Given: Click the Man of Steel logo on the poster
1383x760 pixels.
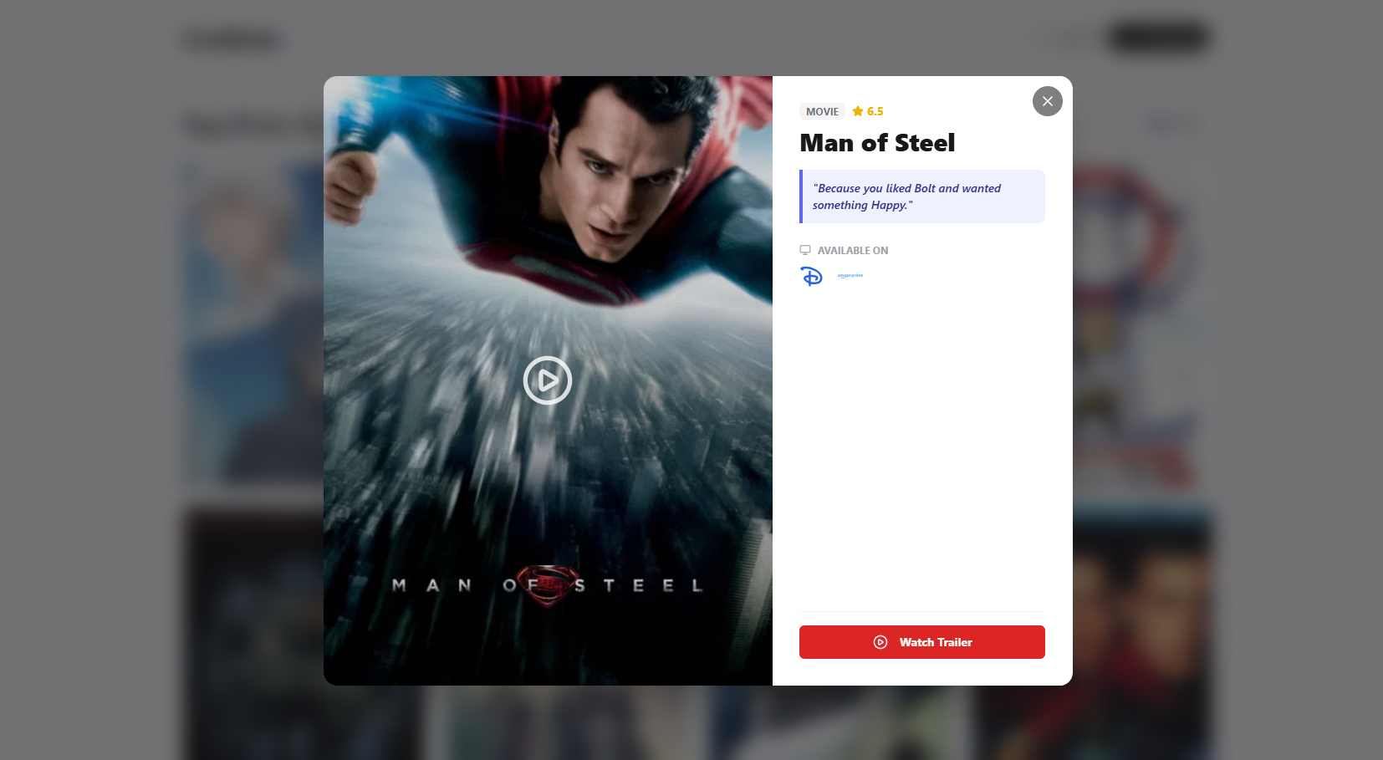Looking at the screenshot, I should tap(547, 585).
